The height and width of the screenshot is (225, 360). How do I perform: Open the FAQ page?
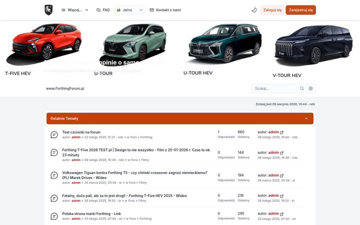point(103,10)
